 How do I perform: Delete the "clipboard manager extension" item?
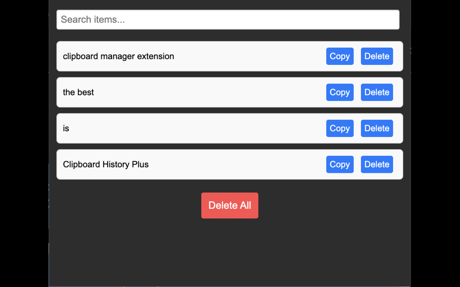click(377, 56)
